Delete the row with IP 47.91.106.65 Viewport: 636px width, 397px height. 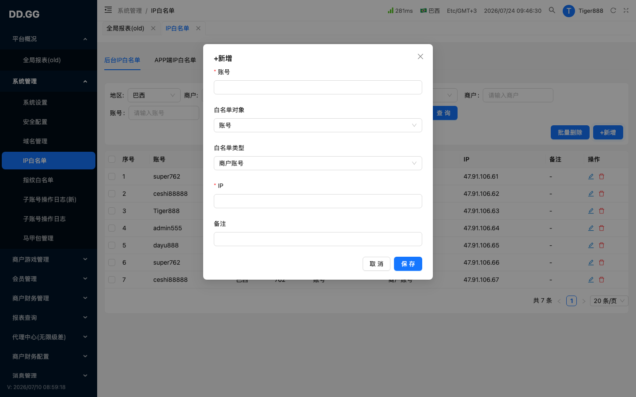[602, 245]
